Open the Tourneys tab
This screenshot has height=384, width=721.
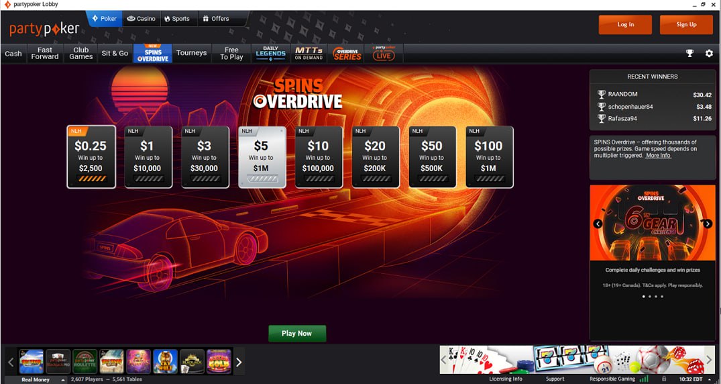[191, 54]
